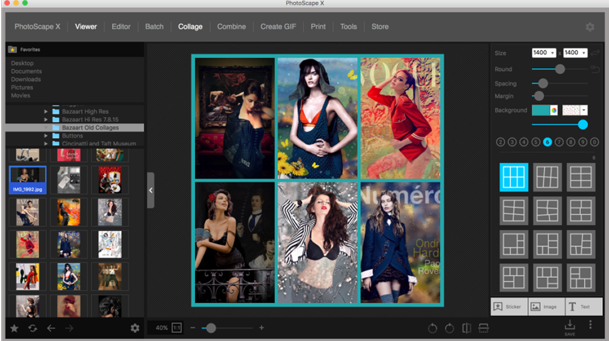609x341 pixels.
Task: Open the Store tab
Action: pyautogui.click(x=380, y=27)
